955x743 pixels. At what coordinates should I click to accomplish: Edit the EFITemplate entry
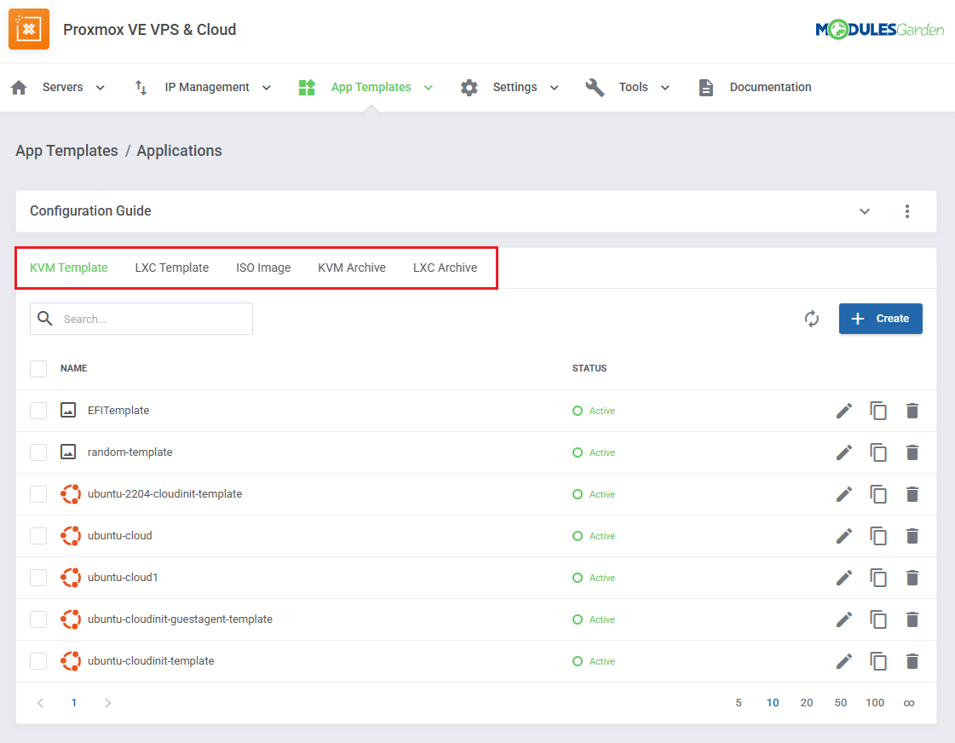844,411
